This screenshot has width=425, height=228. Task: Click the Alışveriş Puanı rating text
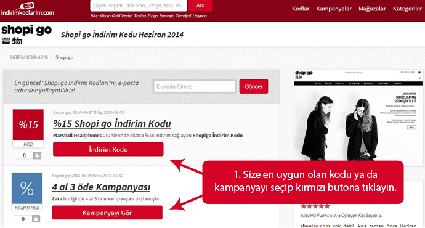pos(341,216)
